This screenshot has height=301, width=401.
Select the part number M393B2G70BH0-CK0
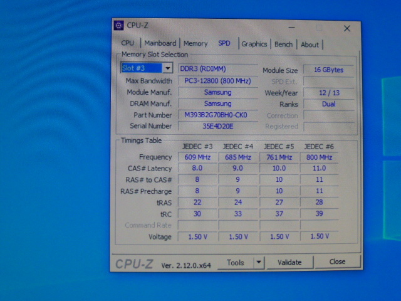pyautogui.click(x=217, y=115)
